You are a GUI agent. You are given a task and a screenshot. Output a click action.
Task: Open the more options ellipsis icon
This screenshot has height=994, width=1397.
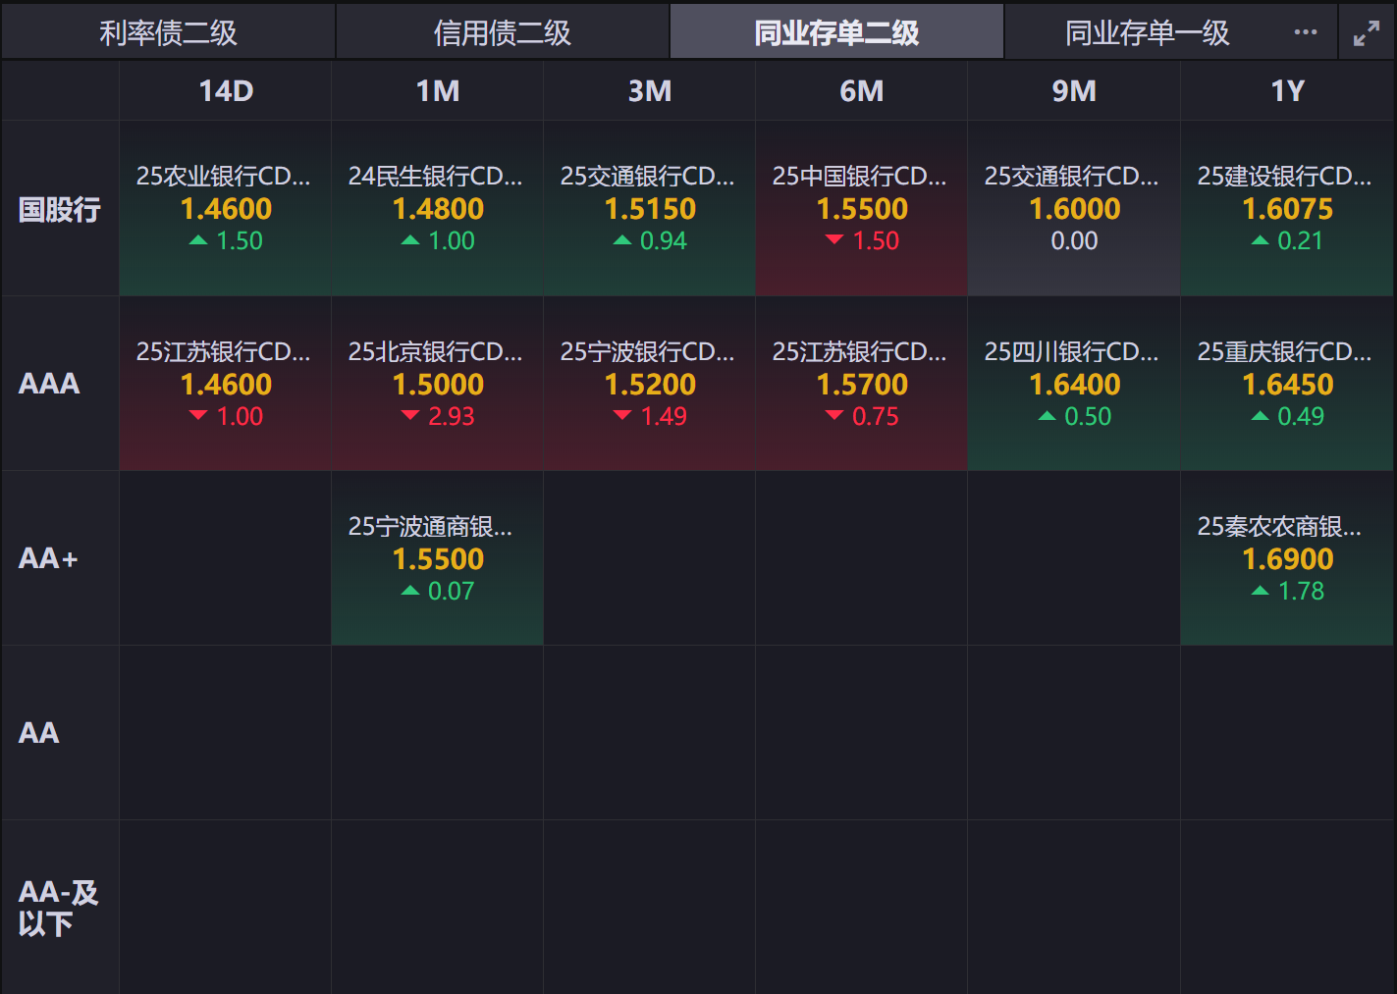pos(1306,32)
